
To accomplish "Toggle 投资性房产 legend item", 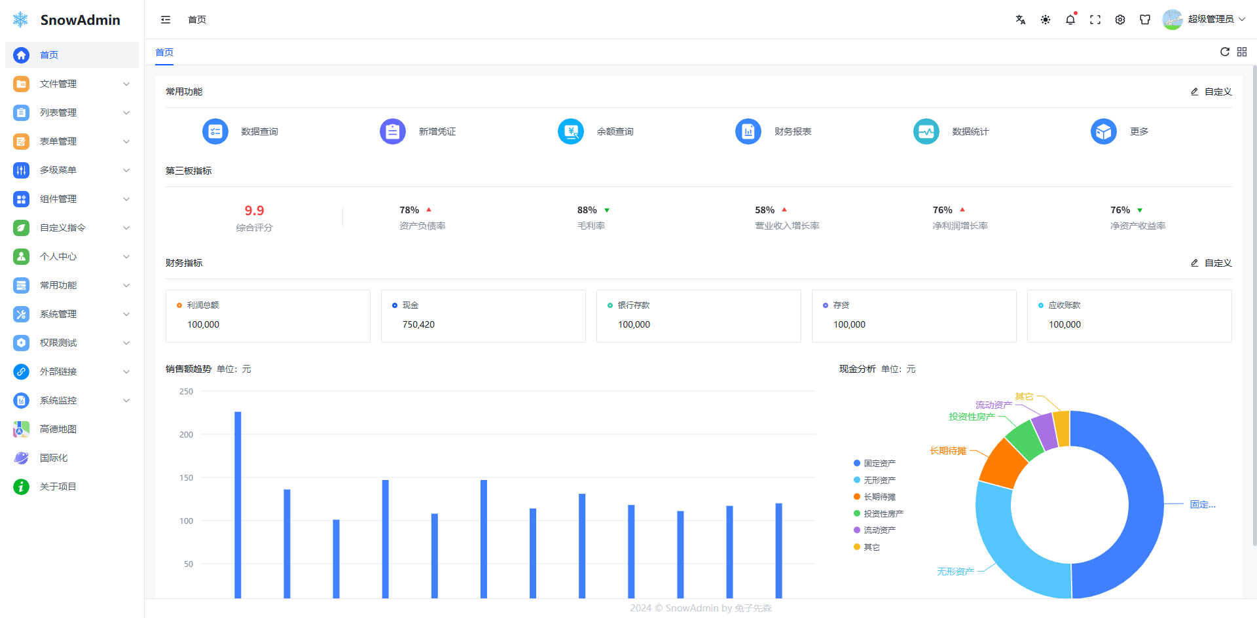I will click(879, 513).
